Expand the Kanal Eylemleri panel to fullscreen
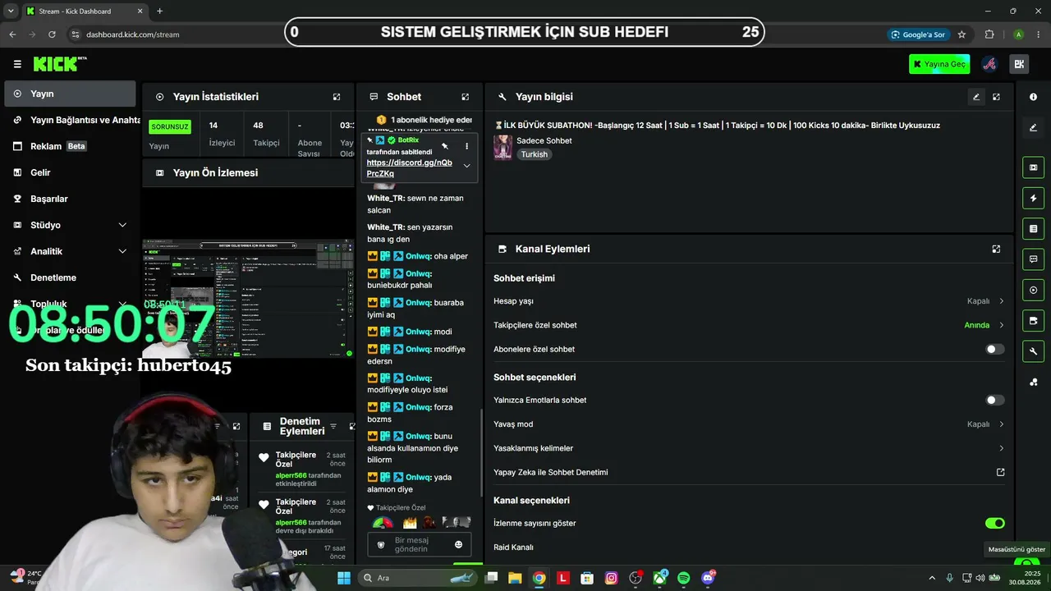Screen dimensions: 1051x591 [996, 249]
